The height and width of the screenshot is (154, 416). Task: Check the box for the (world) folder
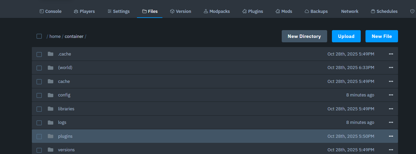click(x=39, y=68)
